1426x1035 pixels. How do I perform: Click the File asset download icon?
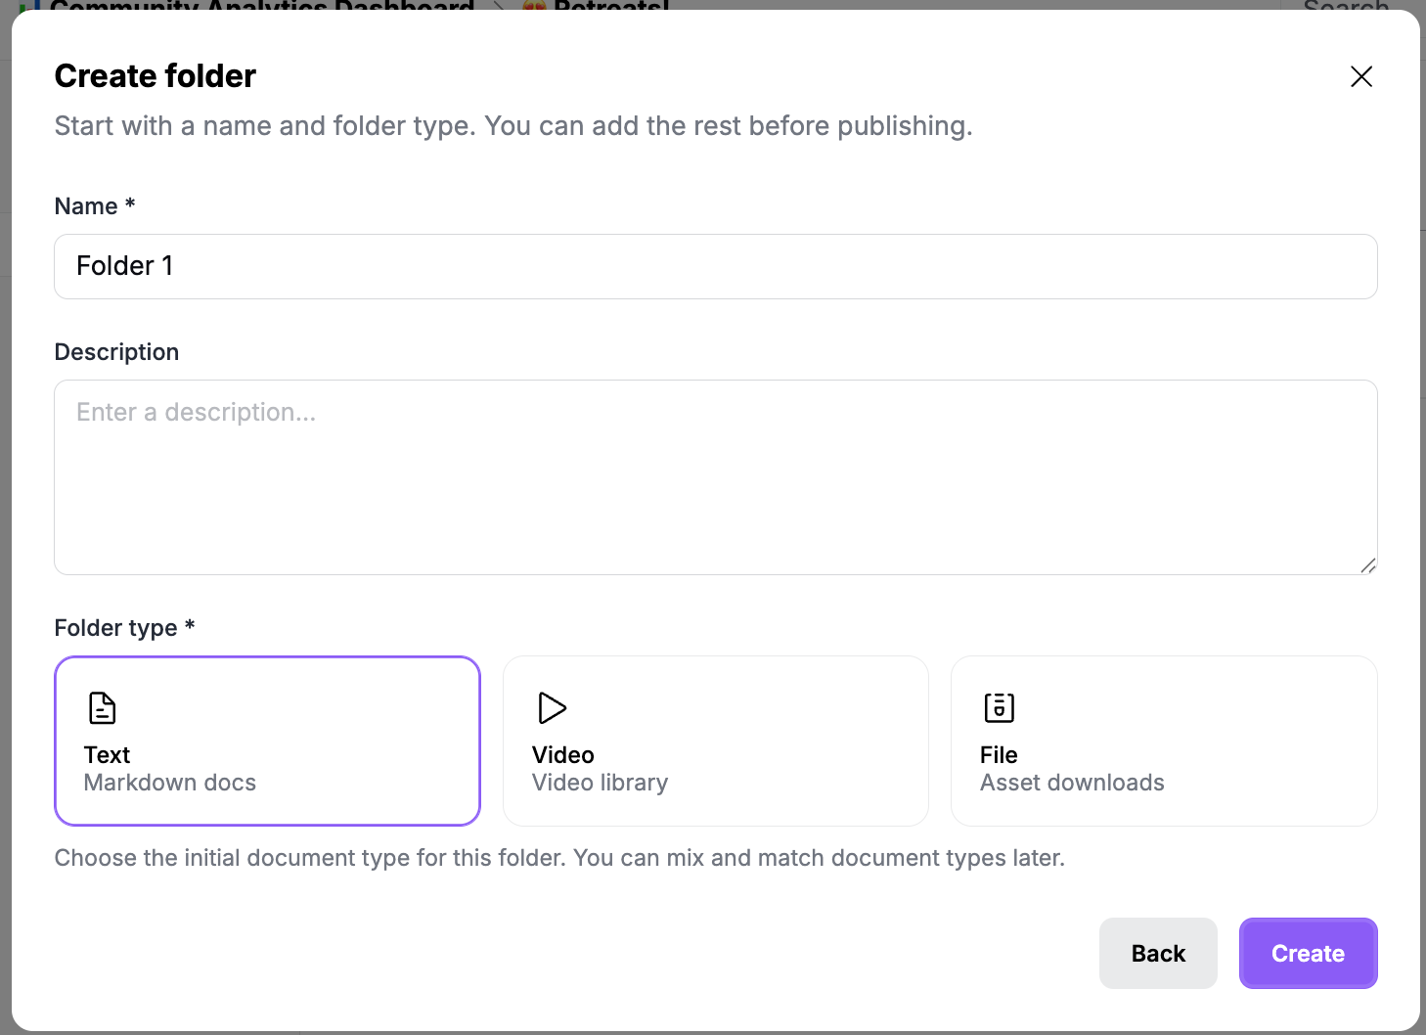pyautogui.click(x=999, y=707)
